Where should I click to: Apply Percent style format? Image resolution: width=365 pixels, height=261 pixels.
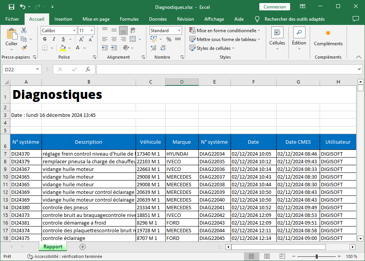point(169,39)
